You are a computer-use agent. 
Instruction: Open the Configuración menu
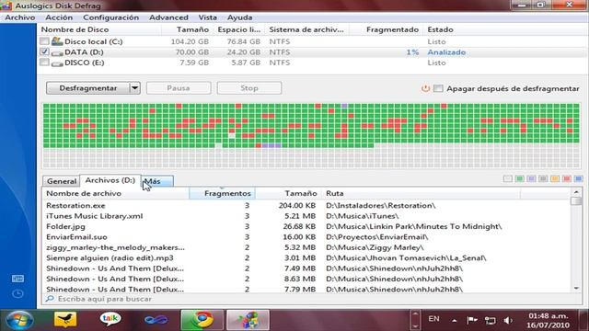pos(110,17)
